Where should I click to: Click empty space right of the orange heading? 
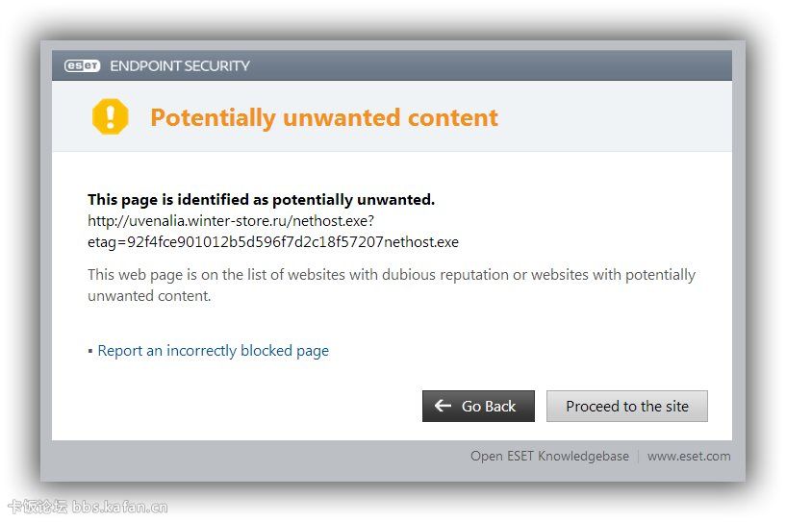coord(616,117)
